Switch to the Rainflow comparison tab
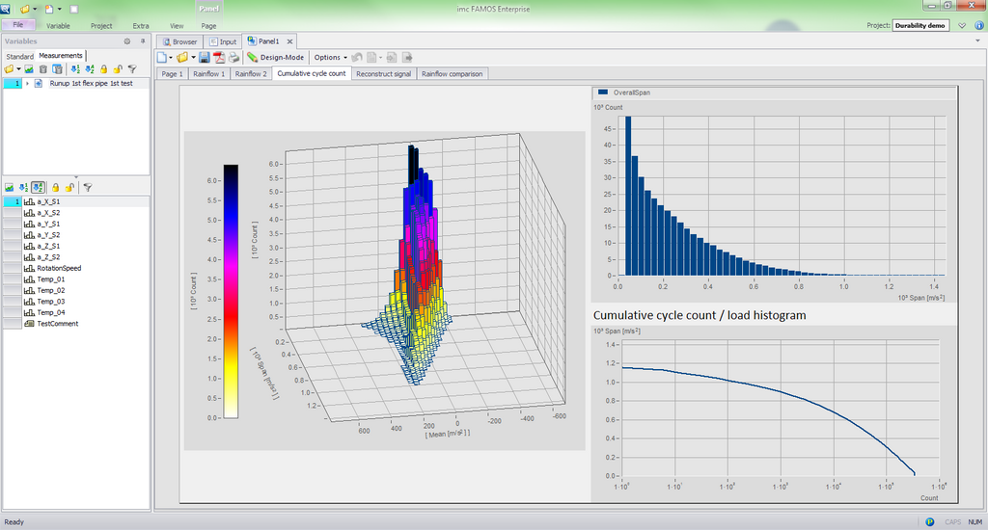The width and height of the screenshot is (988, 530). coord(453,73)
